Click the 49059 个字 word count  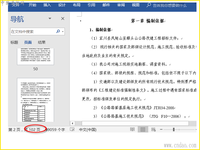pyautogui.click(x=55, y=129)
